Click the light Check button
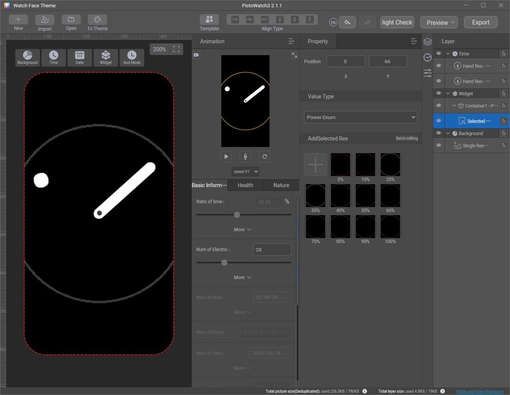The width and height of the screenshot is (510, 395). (397, 22)
